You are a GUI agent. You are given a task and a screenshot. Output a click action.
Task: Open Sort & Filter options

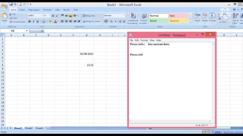235,19
